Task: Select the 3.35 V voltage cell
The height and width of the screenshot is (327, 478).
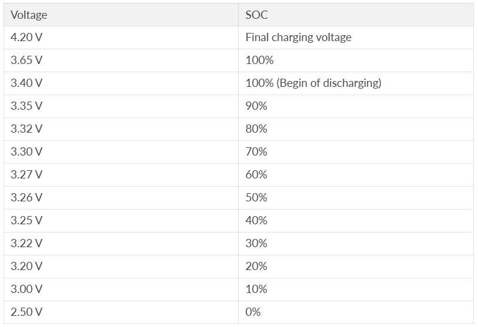Action: click(26, 106)
